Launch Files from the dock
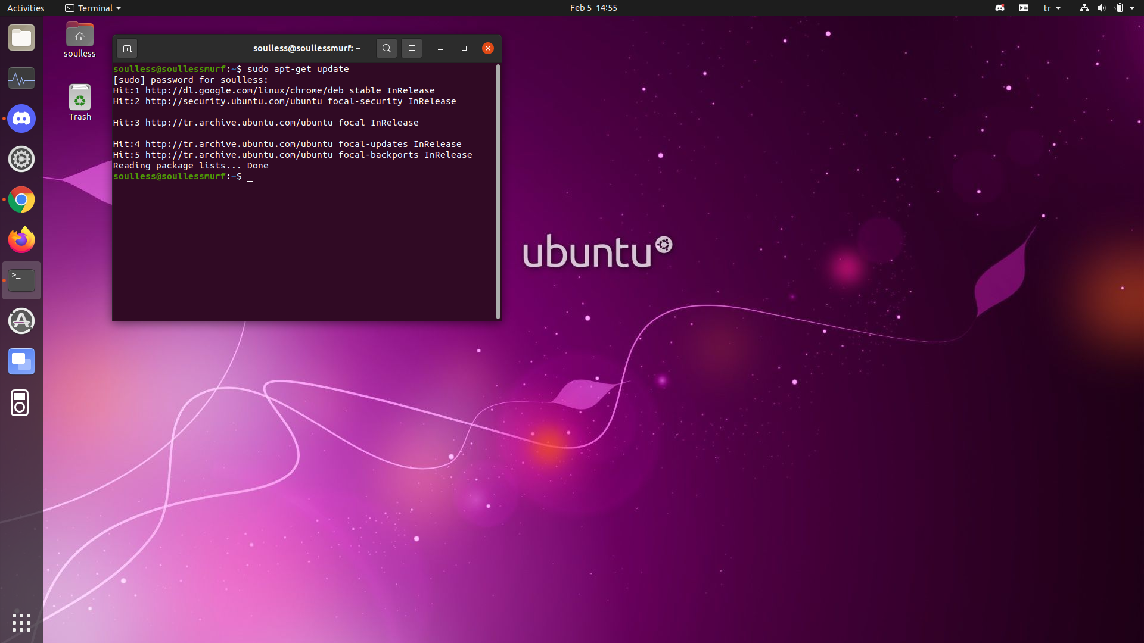Viewport: 1144px width, 643px height. 21,38
